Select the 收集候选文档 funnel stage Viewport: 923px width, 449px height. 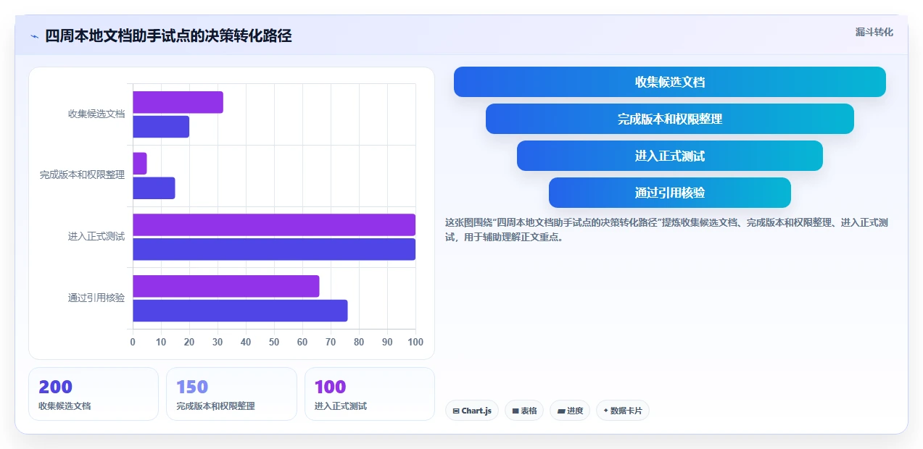pyautogui.click(x=670, y=82)
